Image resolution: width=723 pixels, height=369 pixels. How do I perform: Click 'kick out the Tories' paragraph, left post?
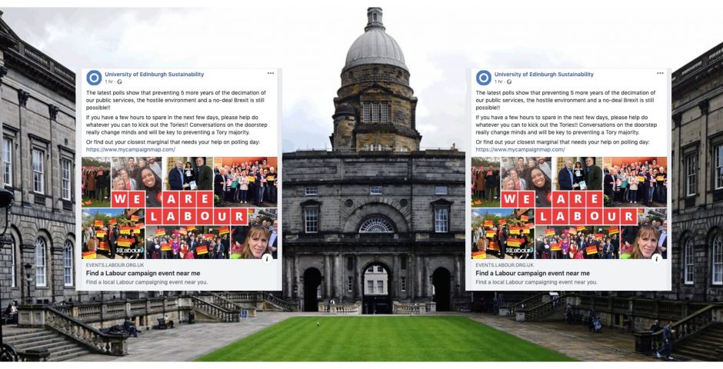tap(177, 125)
